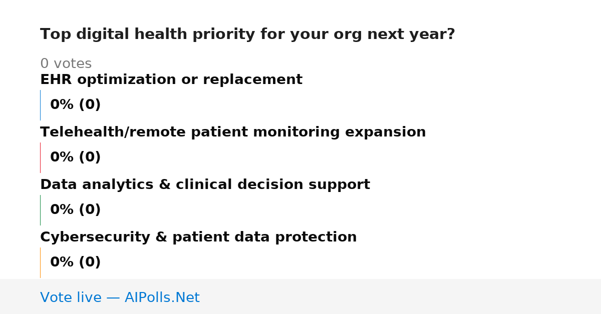Click the orange Cybersecurity result bar
The image size is (601, 314).
coord(40,262)
